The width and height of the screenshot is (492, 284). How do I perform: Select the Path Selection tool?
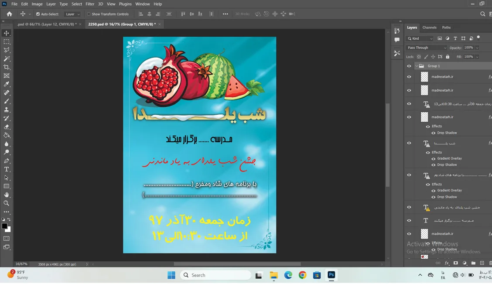click(x=6, y=178)
